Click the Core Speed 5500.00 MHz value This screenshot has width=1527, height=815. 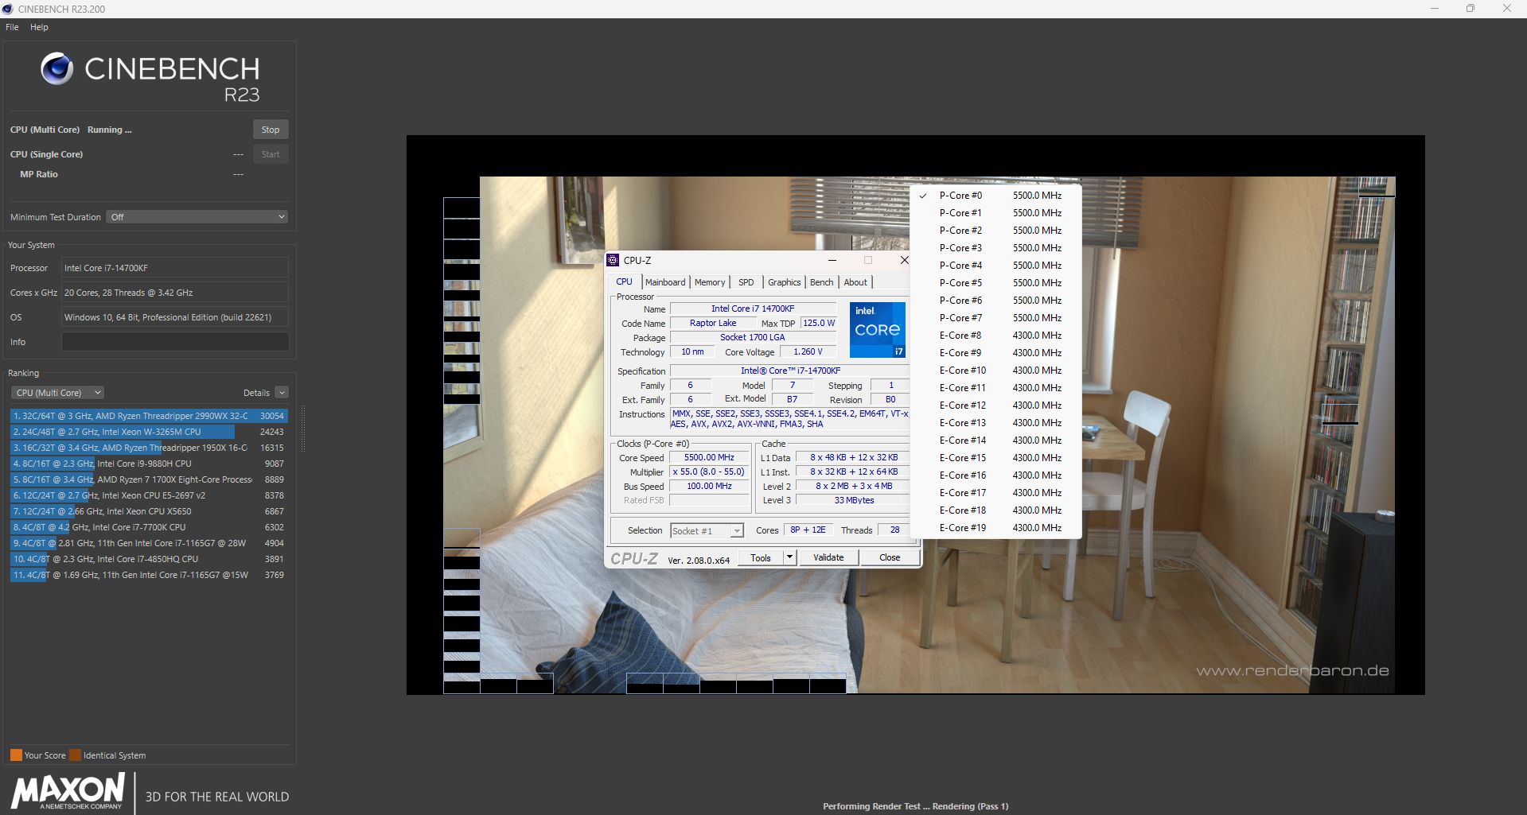tap(709, 457)
